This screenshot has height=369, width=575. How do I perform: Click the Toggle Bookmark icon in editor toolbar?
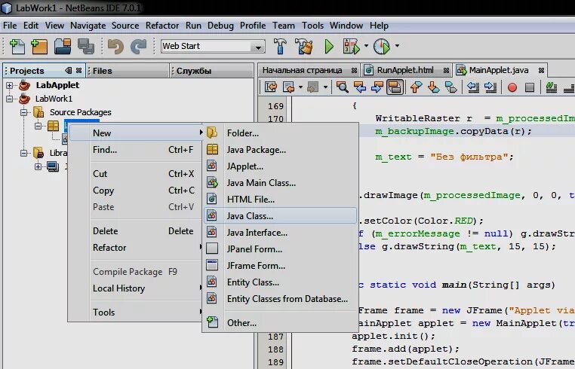450,87
